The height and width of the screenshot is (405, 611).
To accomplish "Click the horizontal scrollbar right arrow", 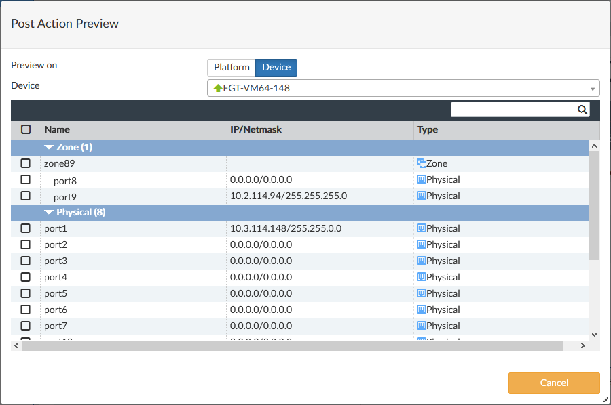I will (x=583, y=345).
